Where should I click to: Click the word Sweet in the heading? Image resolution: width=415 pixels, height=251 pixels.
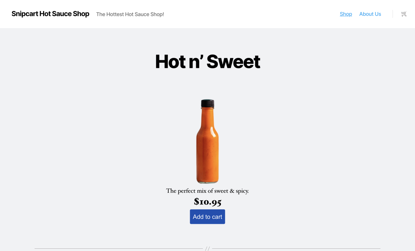click(x=233, y=61)
